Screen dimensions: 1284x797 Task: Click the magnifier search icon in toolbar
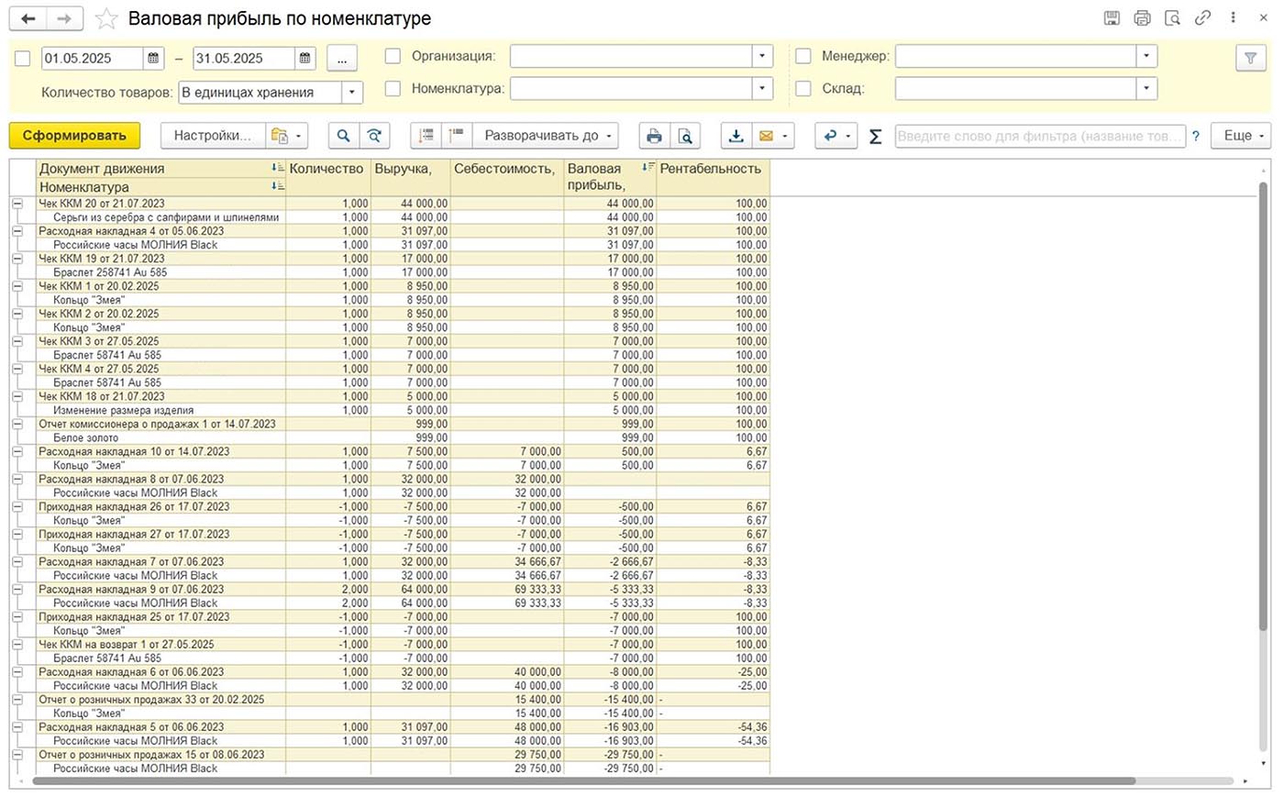coord(343,136)
